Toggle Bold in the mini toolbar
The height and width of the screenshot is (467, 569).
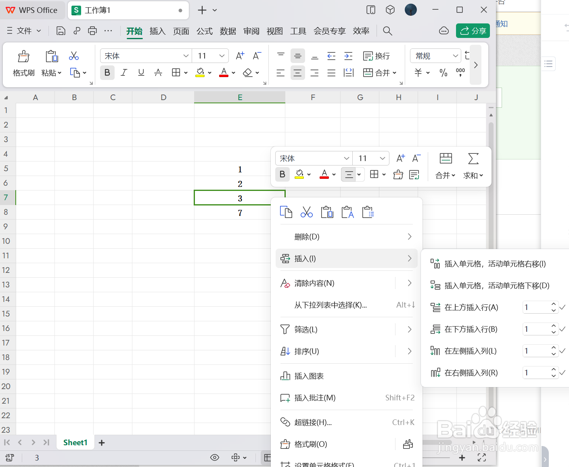click(x=282, y=174)
